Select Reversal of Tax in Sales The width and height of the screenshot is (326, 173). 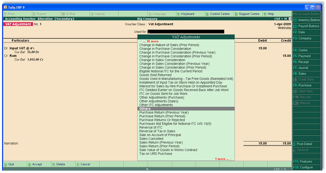[x=157, y=131]
